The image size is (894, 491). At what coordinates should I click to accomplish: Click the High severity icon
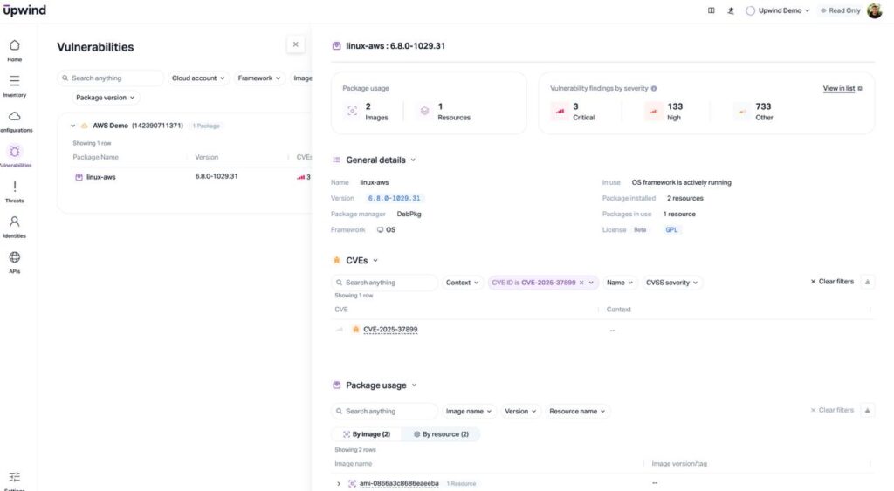pyautogui.click(x=653, y=111)
